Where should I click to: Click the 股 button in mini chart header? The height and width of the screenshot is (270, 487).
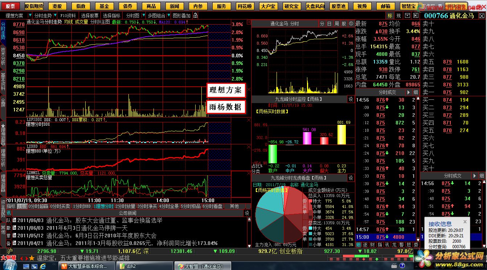point(344,24)
